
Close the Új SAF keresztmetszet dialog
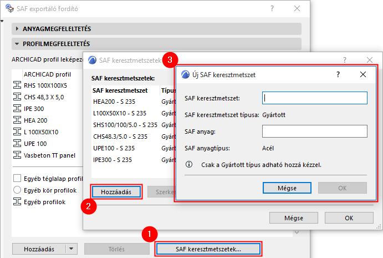click(x=363, y=74)
